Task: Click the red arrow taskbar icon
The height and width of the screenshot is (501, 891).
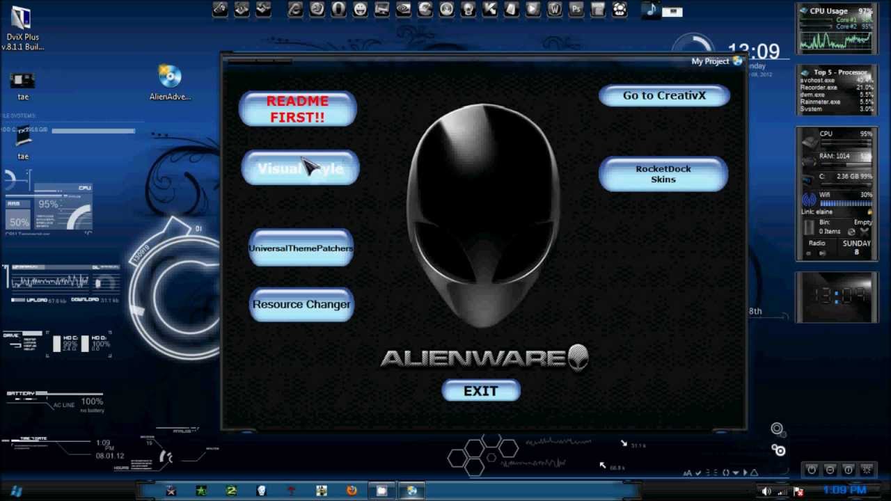Action: tap(291, 491)
